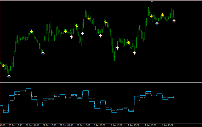Select the rightmost yellow down arrow signal

tap(163, 15)
